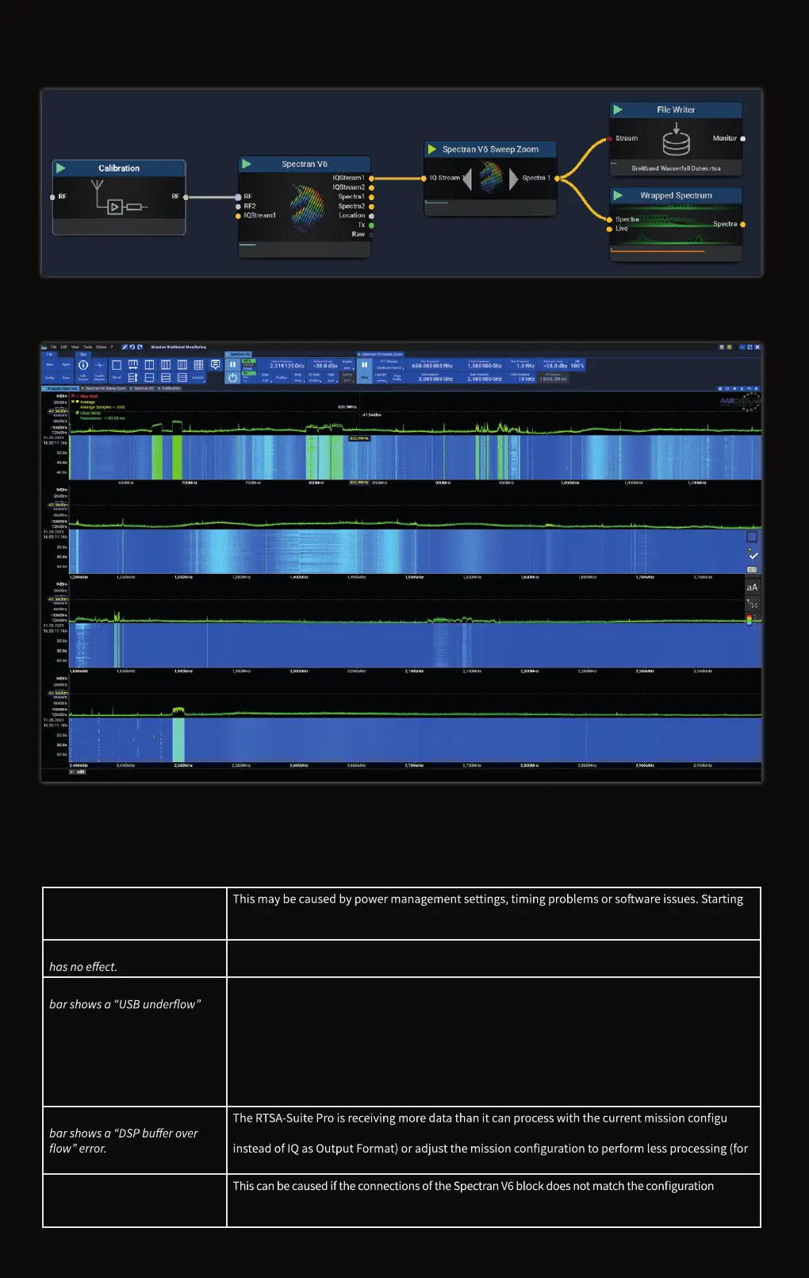The height and width of the screenshot is (1278, 809).
Task: Select the grid layout icon
Action: (198, 365)
